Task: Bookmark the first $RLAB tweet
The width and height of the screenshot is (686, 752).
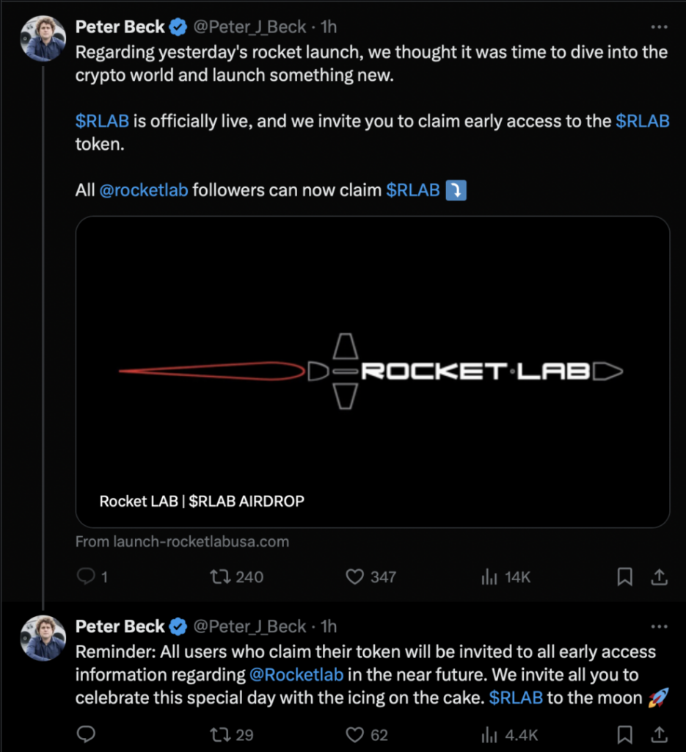Action: pyautogui.click(x=624, y=577)
